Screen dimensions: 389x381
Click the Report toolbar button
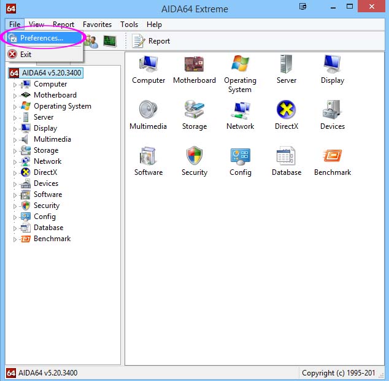tap(151, 41)
